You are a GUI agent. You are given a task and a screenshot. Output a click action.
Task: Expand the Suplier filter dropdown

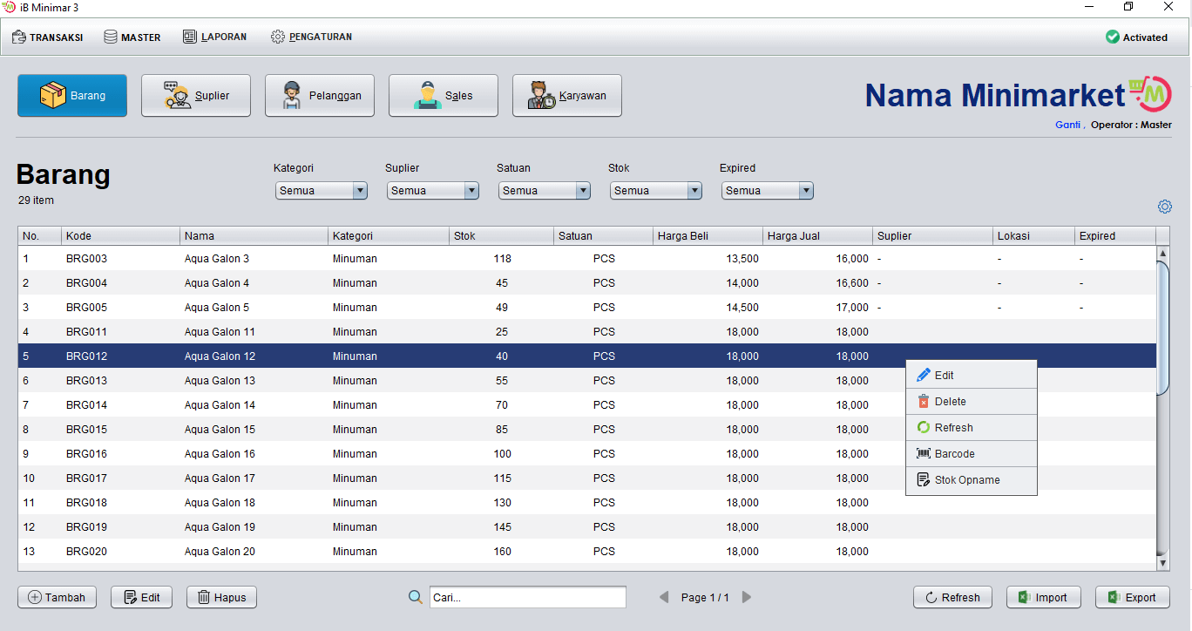click(x=433, y=191)
